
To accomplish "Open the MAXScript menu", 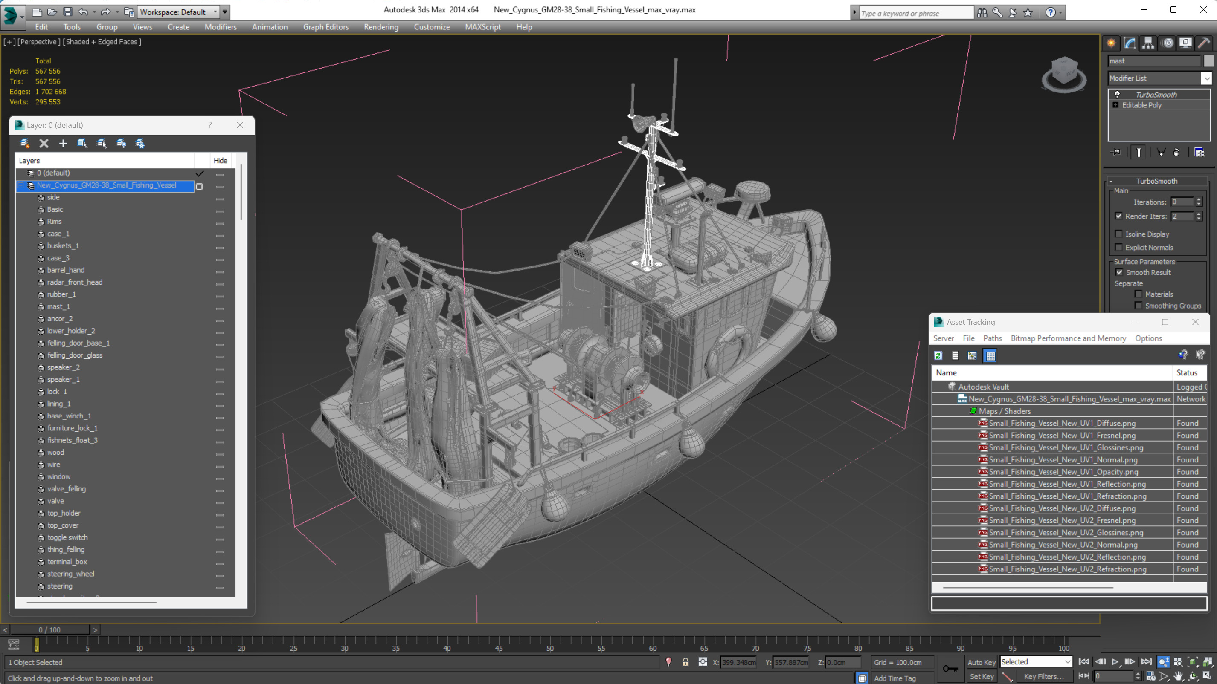I will pyautogui.click(x=482, y=27).
